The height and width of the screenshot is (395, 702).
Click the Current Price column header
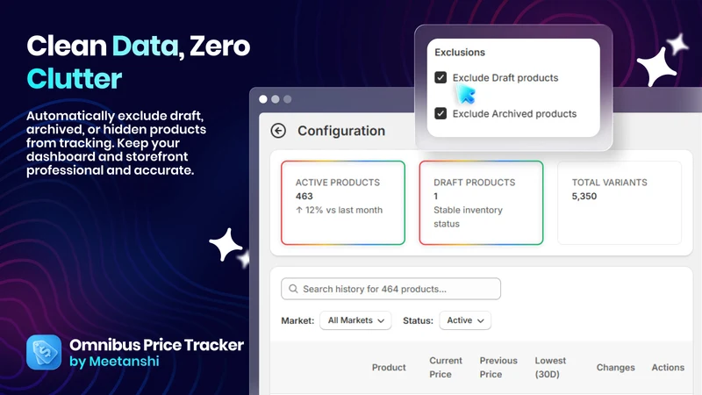click(x=446, y=367)
